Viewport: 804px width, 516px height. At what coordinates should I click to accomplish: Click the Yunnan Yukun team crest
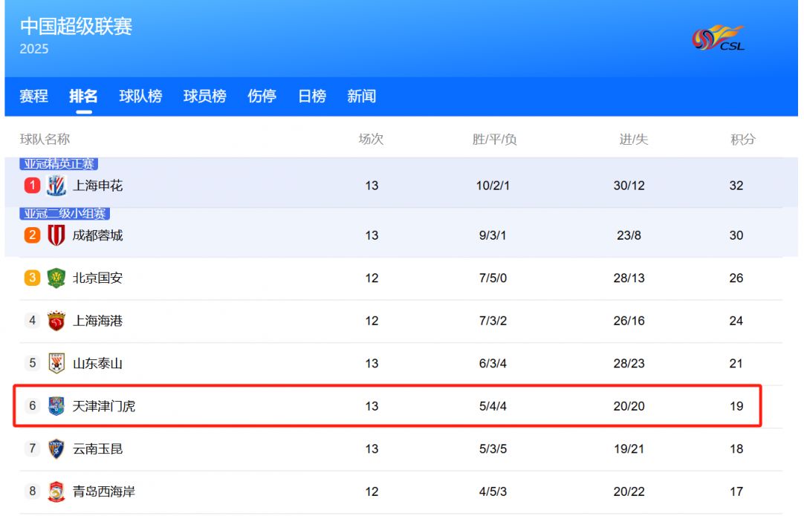click(56, 449)
